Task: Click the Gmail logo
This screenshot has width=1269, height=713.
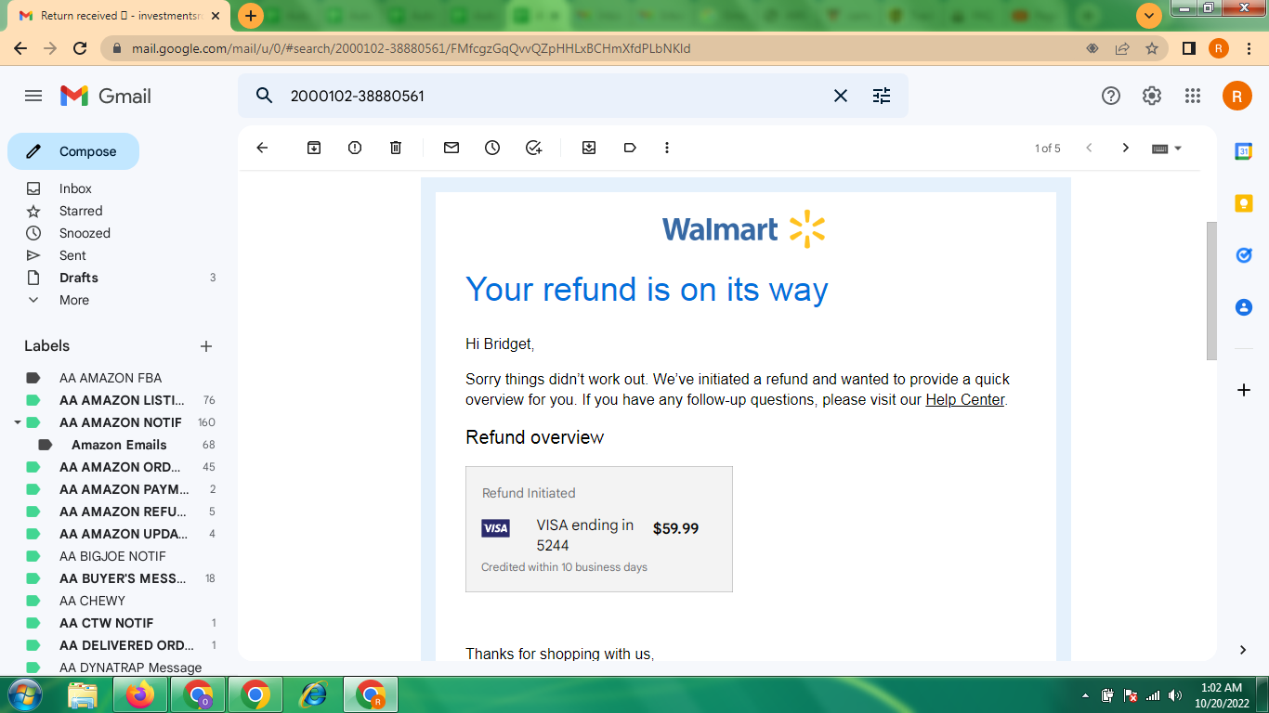Action: click(106, 96)
